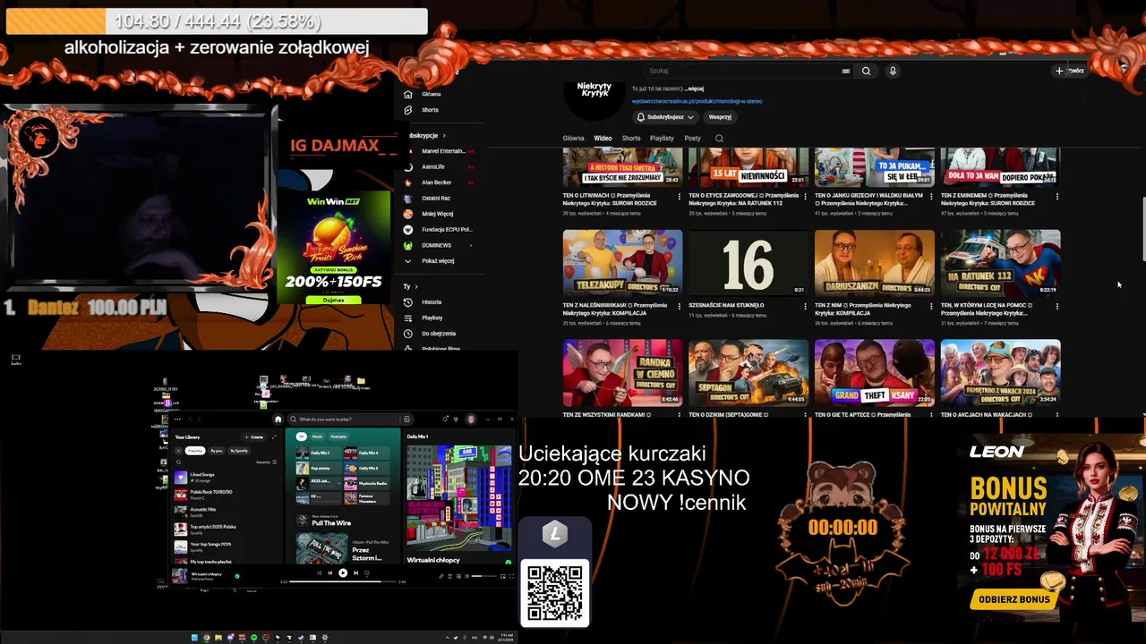Open Spotify notifications bell
Viewport: 1146px width, 644px height.
coord(445,419)
